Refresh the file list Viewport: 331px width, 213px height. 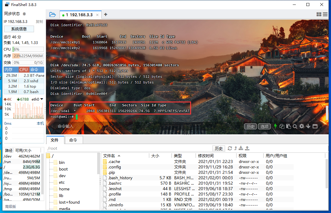click(x=230, y=148)
